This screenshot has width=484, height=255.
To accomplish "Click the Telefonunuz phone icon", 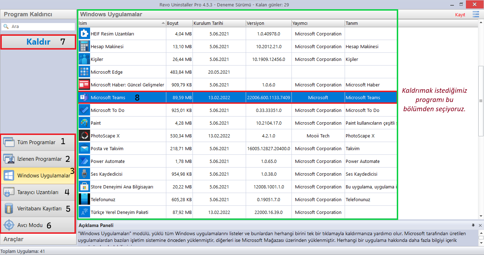I will 84,199.
